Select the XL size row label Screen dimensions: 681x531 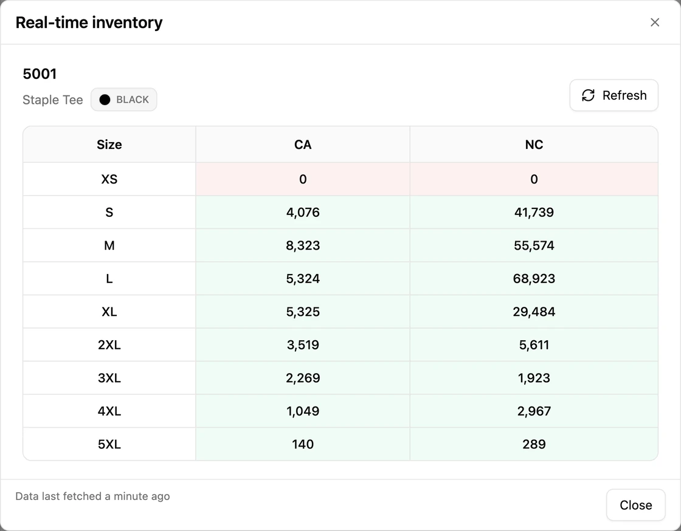[109, 312]
